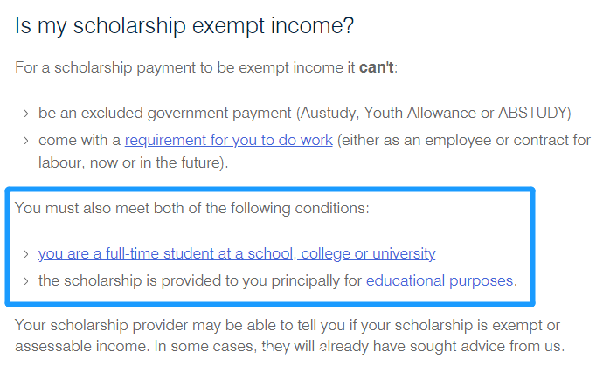Image resolution: width=610 pixels, height=366 pixels.
Task: Click 'You must also meet both' sentence
Action: click(x=191, y=208)
